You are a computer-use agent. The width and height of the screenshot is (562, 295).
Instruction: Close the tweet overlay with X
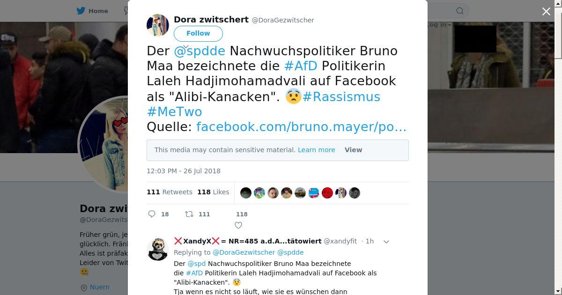click(x=546, y=12)
